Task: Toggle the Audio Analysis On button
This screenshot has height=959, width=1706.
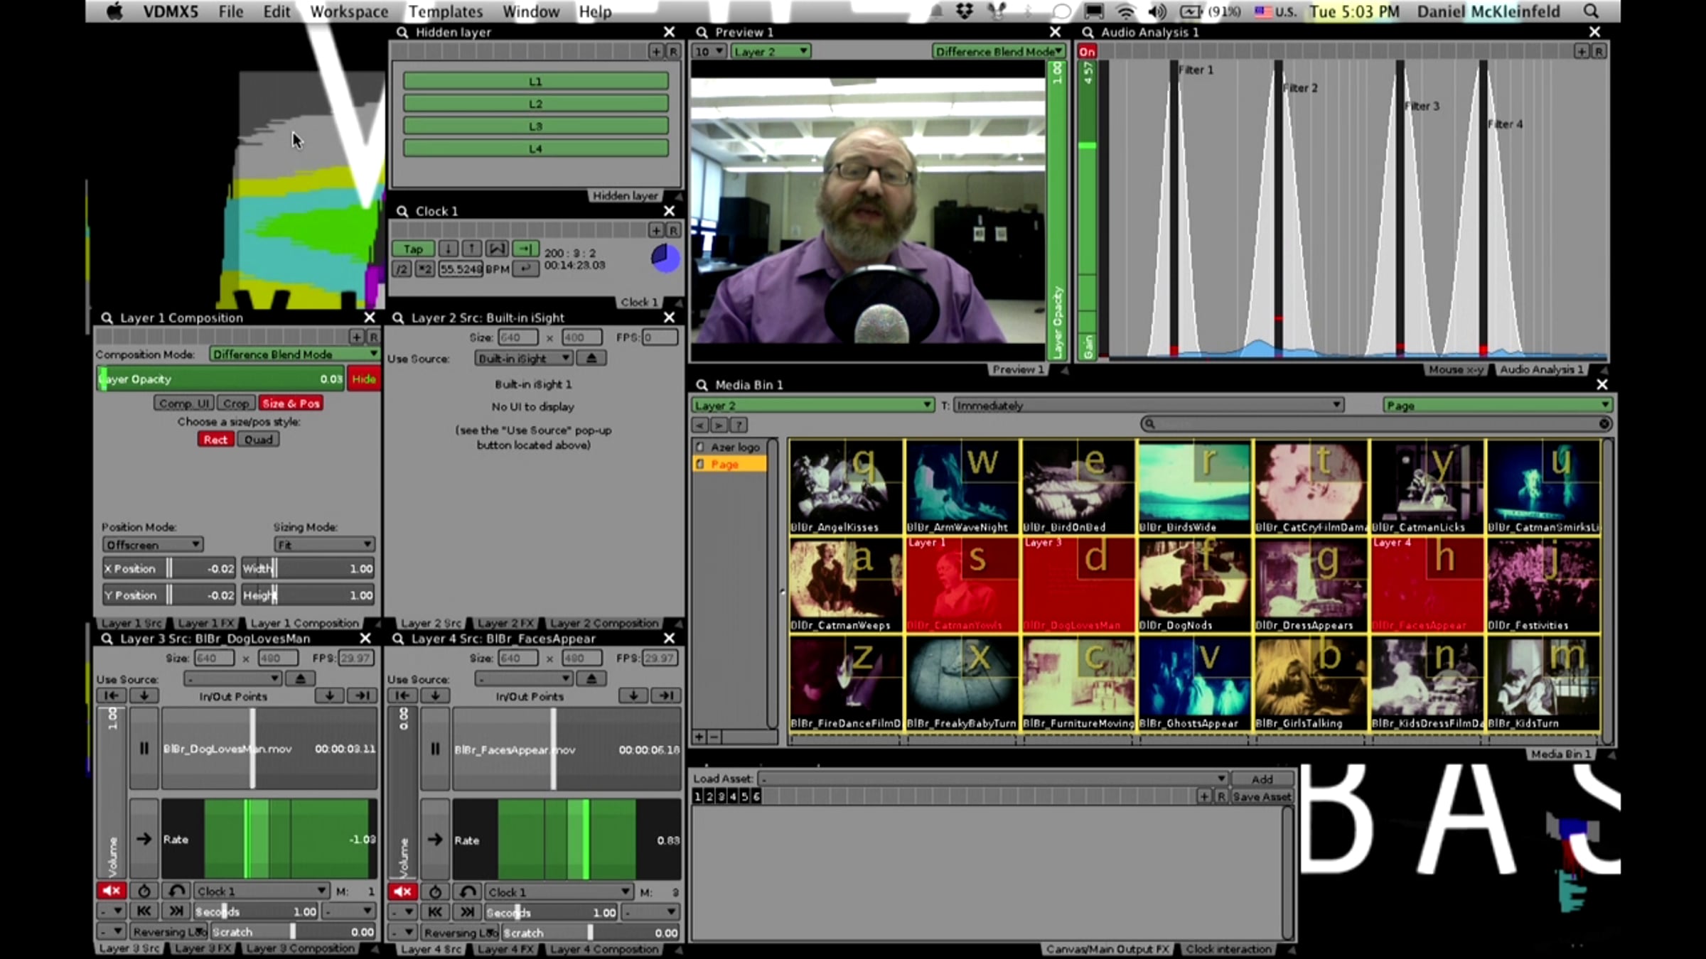Action: [x=1087, y=51]
